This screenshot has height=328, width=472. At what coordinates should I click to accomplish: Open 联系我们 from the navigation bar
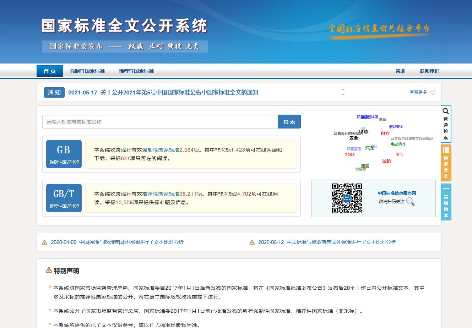pos(429,71)
